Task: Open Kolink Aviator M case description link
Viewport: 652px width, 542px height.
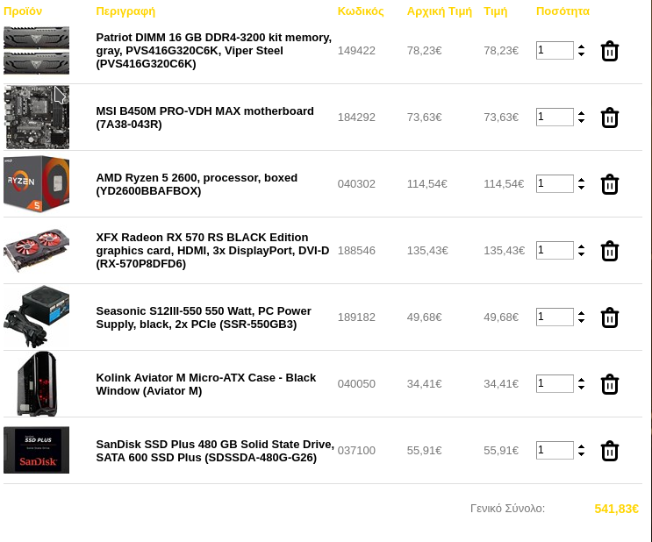Action: tap(206, 384)
